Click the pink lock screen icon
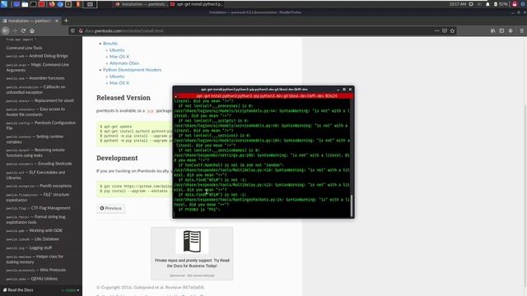This screenshot has height=296, width=527. [515, 4]
